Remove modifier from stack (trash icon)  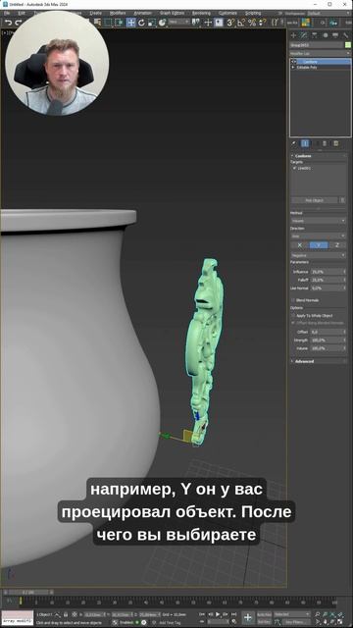325,143
